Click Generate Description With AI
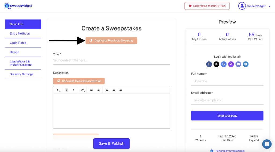Viewport: 275px width, 152px height. [x=79, y=81]
